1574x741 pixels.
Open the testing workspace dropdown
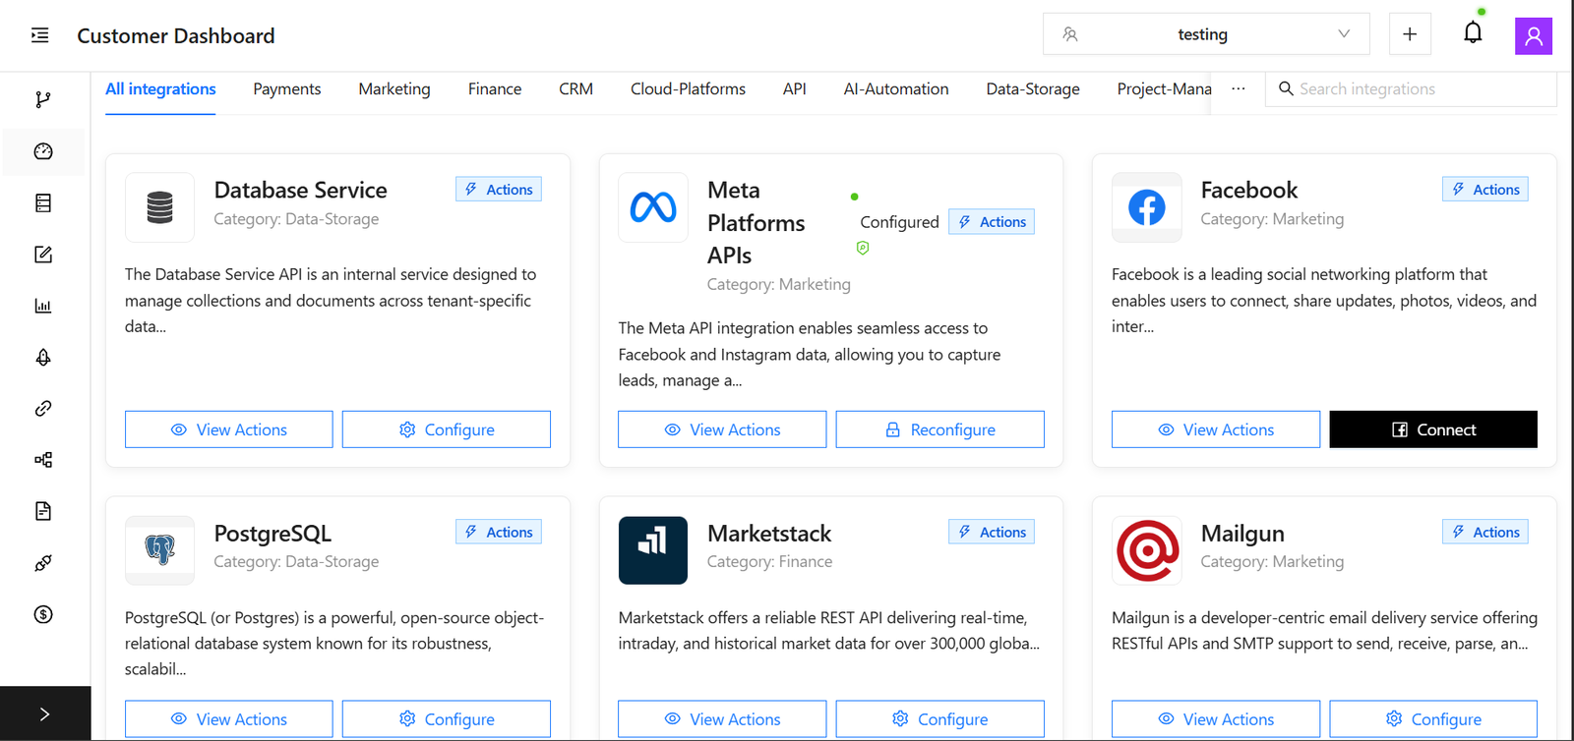pyautogui.click(x=1205, y=34)
